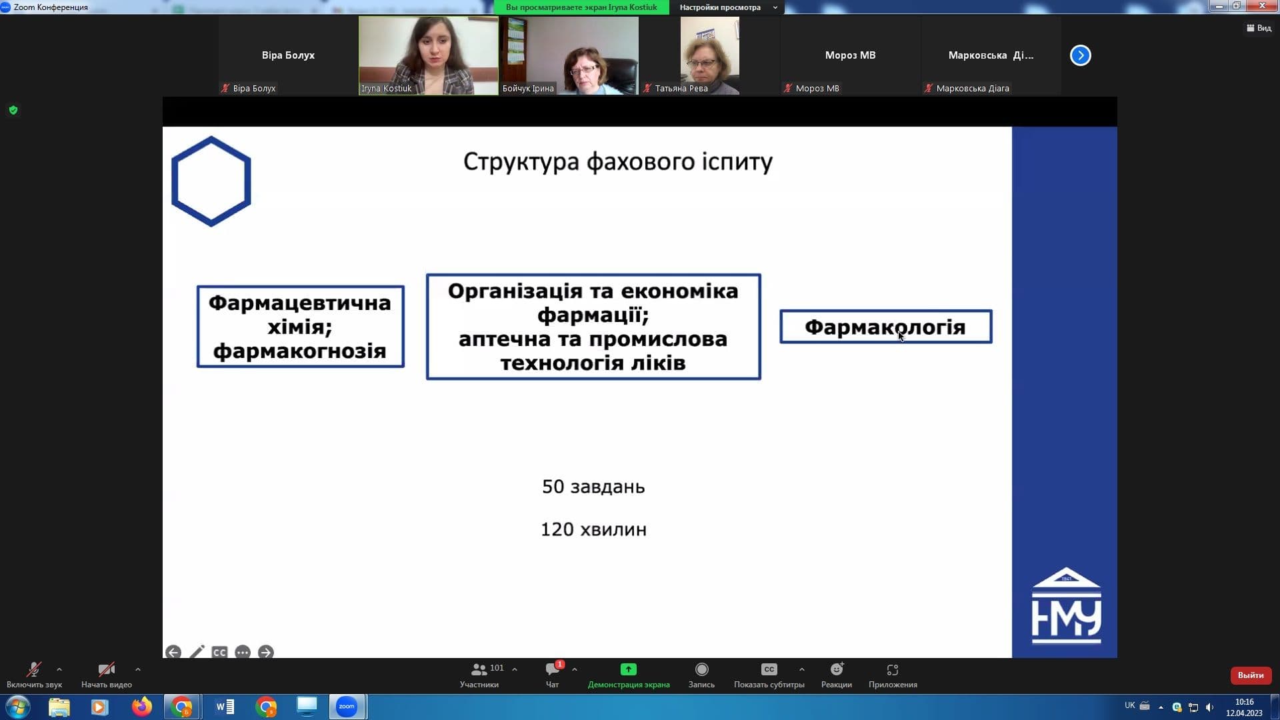Expand the participants options arrow

515,669
